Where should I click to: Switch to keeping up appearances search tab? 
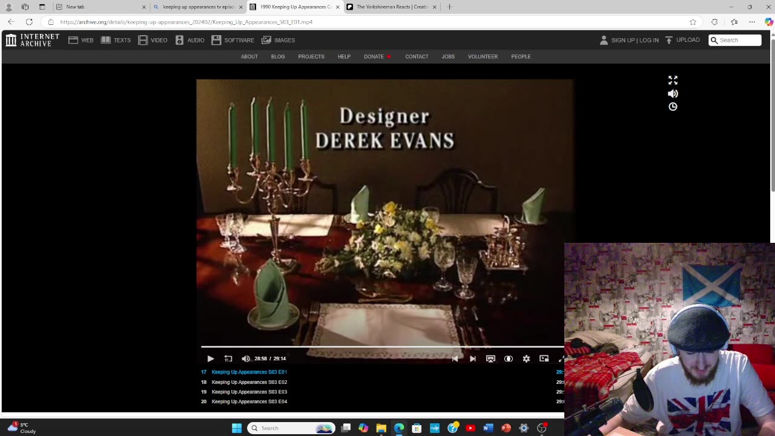pos(198,7)
